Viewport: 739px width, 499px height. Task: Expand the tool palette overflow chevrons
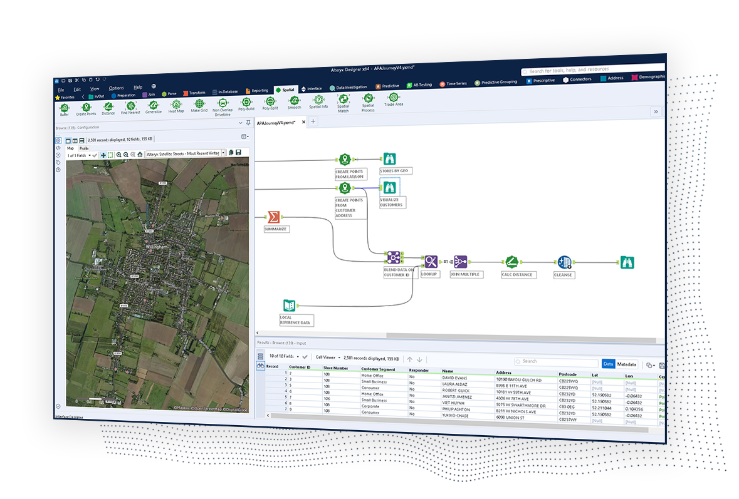pyautogui.click(x=656, y=111)
